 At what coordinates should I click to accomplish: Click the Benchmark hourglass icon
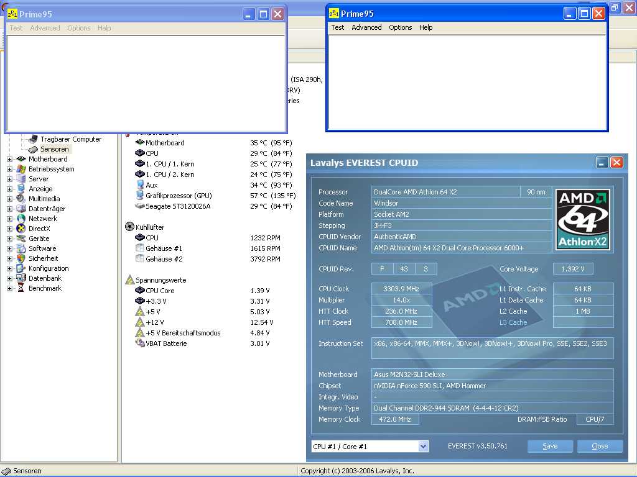click(x=21, y=288)
